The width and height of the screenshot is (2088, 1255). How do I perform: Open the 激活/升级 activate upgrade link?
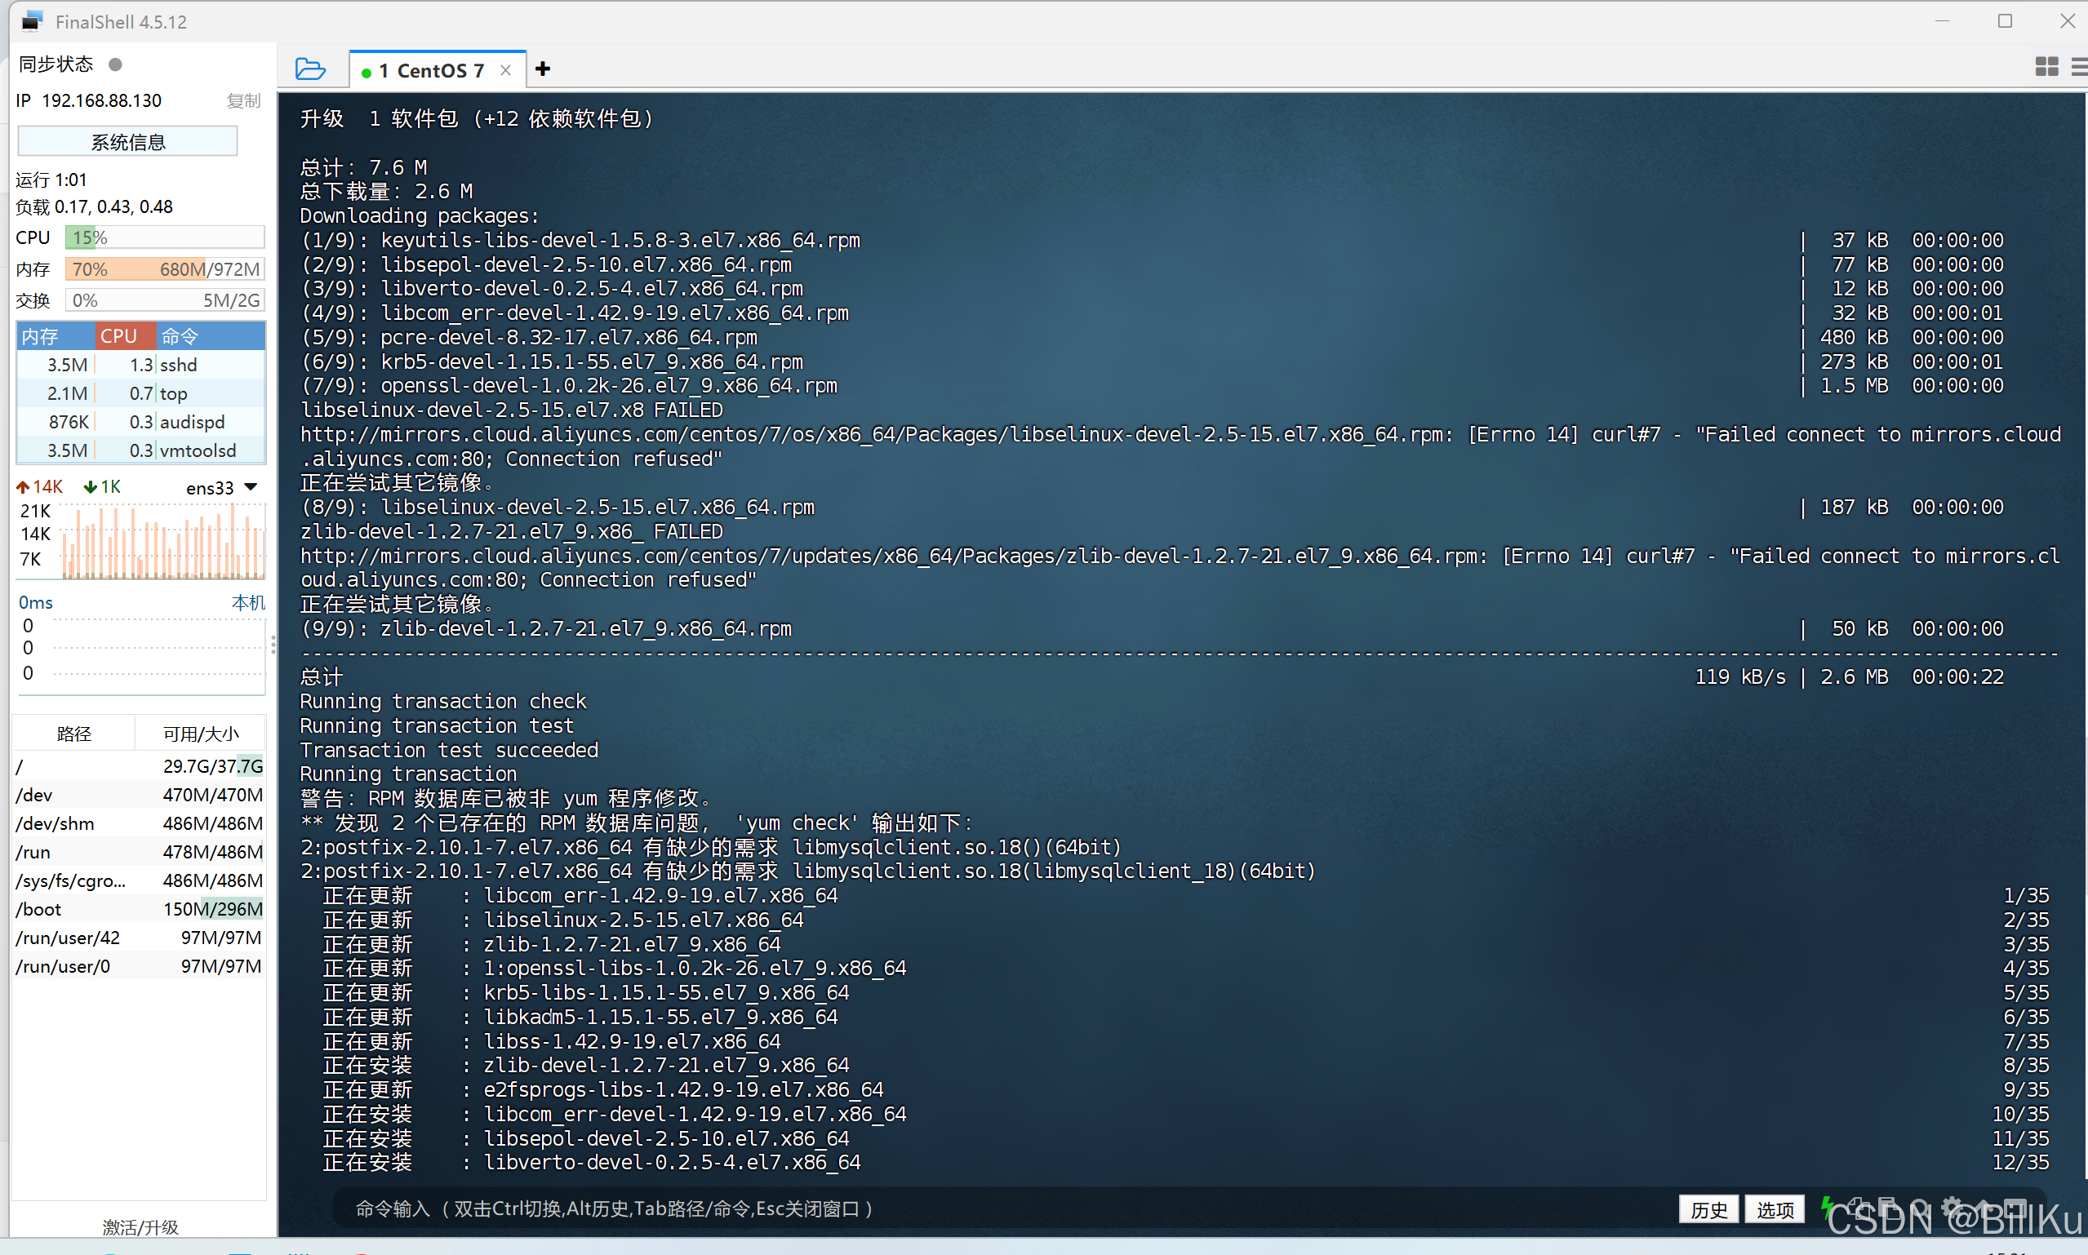point(140,1227)
